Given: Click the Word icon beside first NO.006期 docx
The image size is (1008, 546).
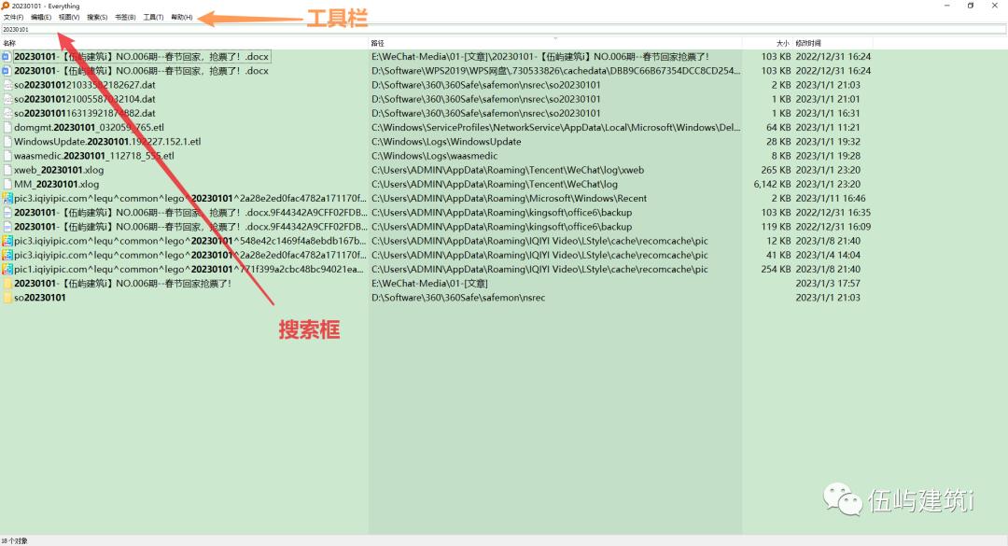Looking at the screenshot, I should 9,56.
